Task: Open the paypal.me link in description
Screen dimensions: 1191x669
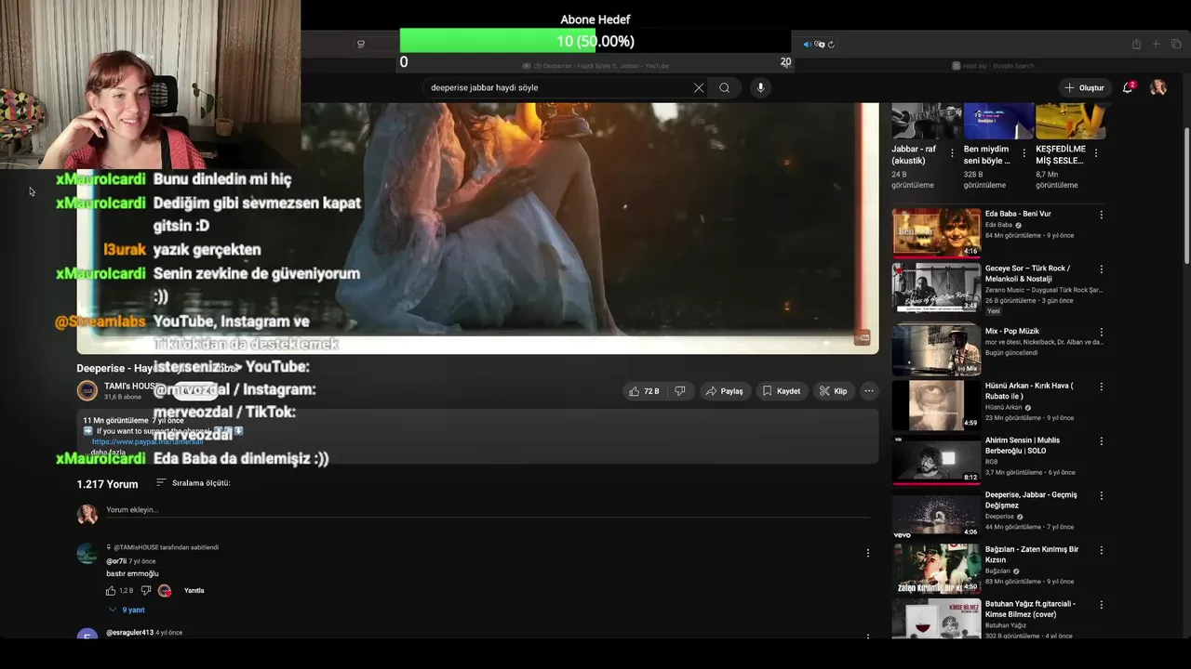Action: pyautogui.click(x=147, y=441)
